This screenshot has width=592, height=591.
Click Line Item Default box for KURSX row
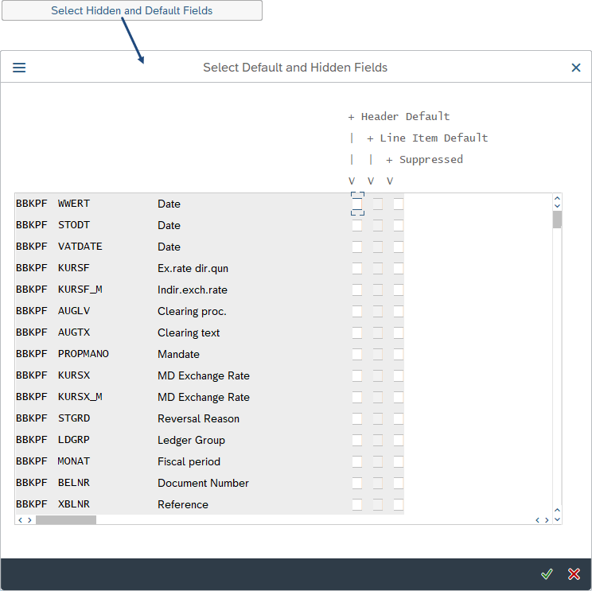coord(378,376)
